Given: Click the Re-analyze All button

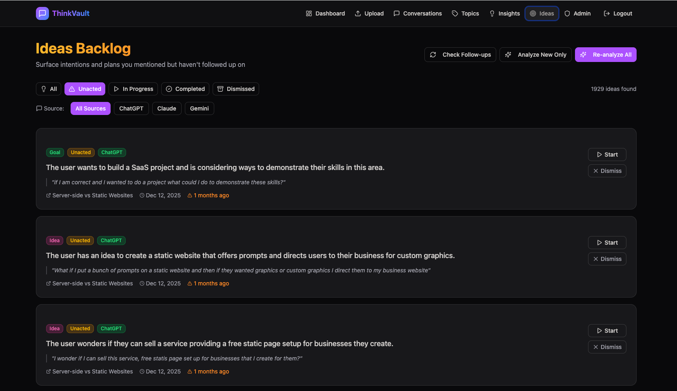Looking at the screenshot, I should coord(606,54).
